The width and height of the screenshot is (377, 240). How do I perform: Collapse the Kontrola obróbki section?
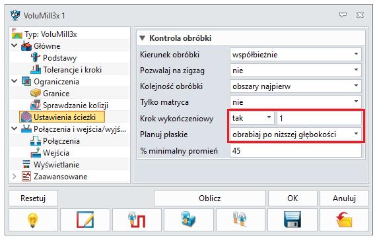pos(143,38)
